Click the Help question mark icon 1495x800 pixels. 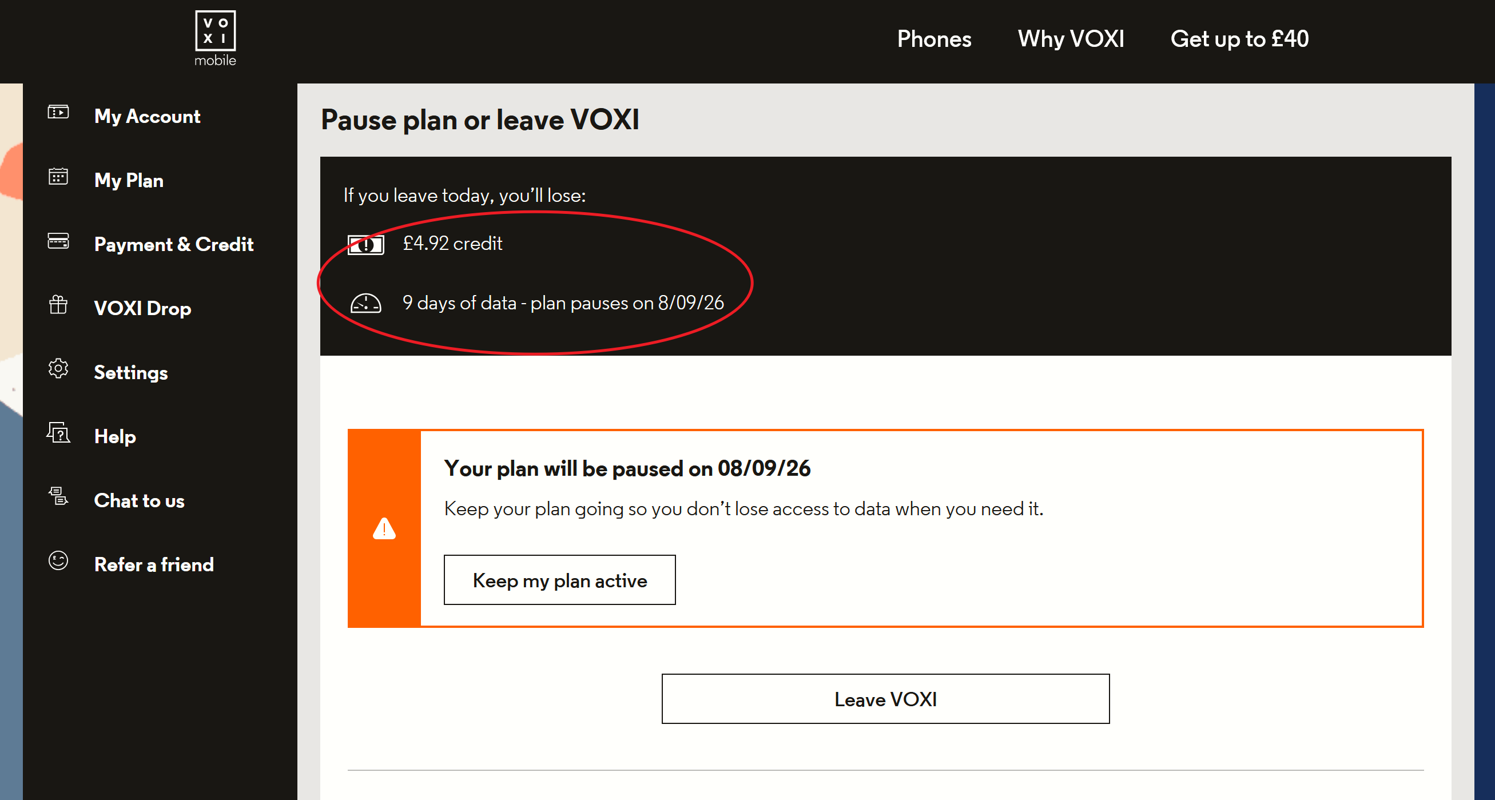(x=58, y=432)
